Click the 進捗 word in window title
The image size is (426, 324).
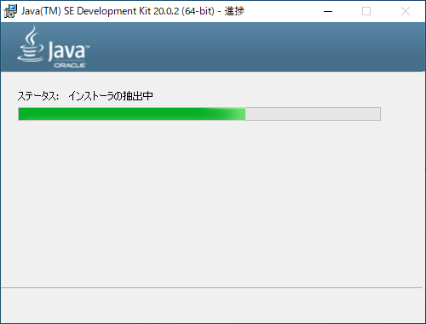234,11
